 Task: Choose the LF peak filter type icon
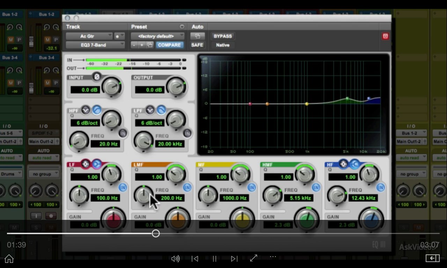tap(86, 164)
